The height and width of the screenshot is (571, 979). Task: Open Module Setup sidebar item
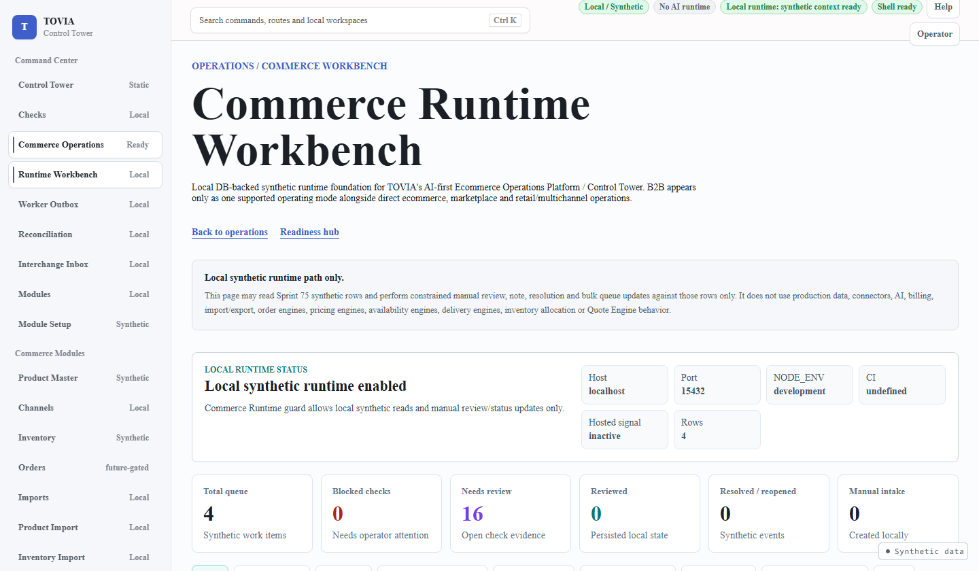(85, 324)
